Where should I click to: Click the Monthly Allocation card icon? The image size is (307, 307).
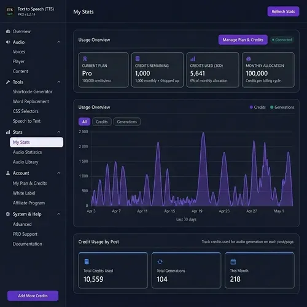(249, 59)
